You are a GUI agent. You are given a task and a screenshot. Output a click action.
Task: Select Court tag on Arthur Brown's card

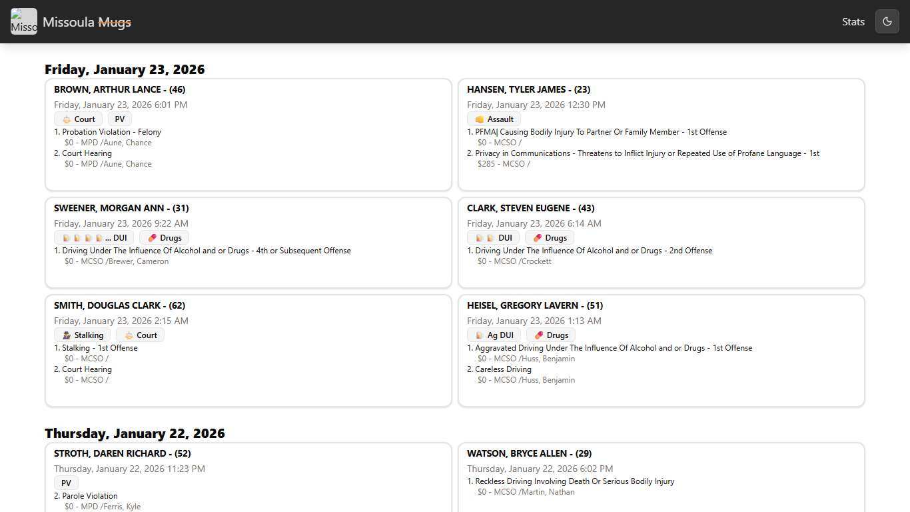79,119
